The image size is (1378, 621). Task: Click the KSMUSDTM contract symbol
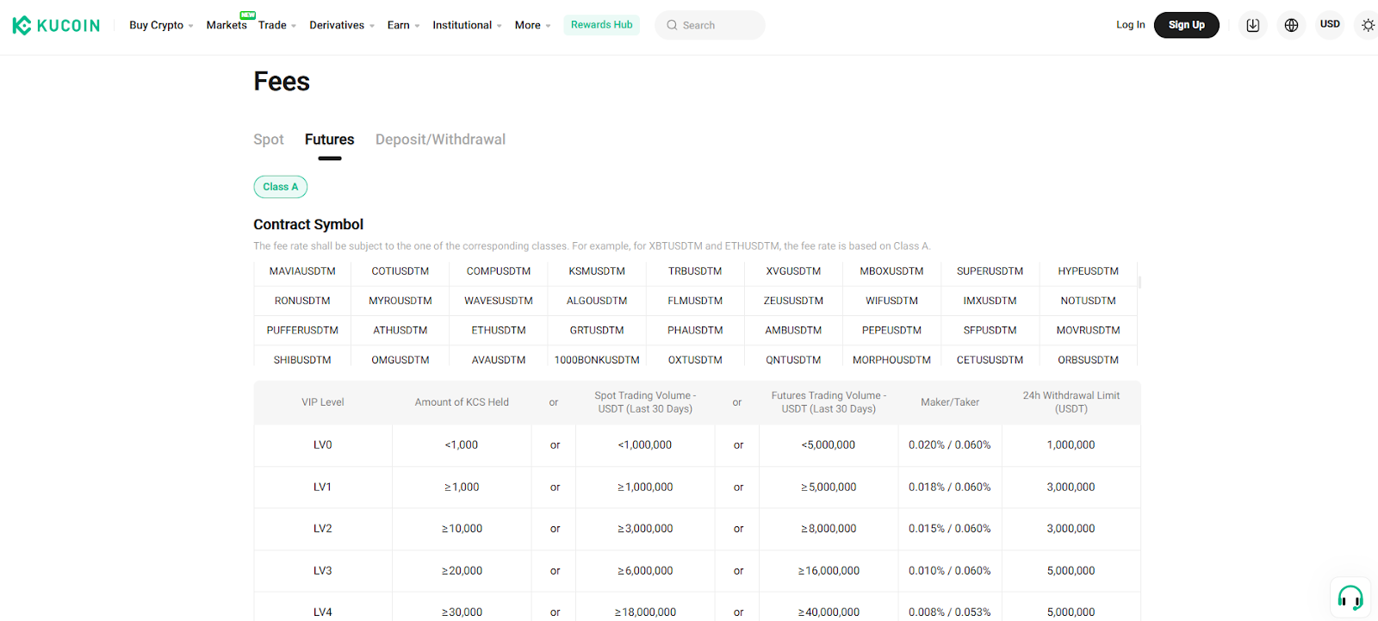(x=597, y=271)
